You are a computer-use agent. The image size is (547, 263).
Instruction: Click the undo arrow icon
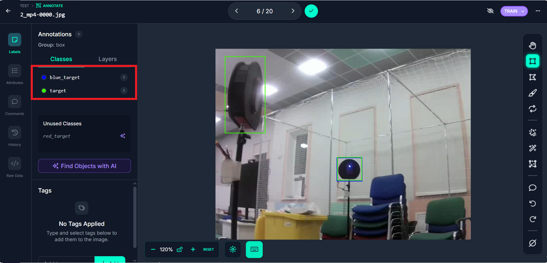click(533, 203)
